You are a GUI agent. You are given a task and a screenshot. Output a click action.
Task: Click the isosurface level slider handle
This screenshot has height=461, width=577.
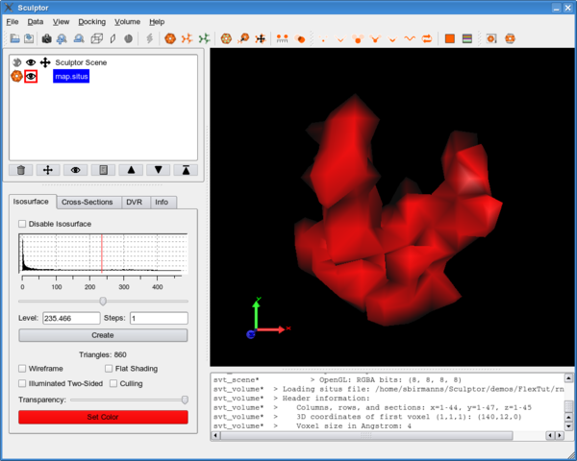103,301
